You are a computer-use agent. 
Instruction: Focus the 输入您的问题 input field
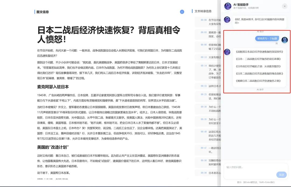(256, 171)
